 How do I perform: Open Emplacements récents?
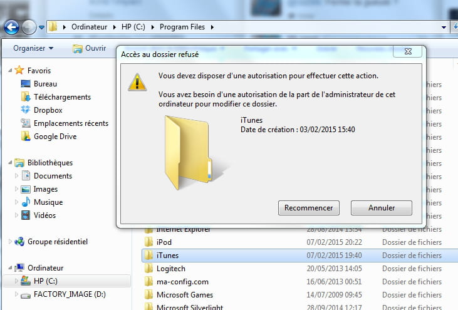coord(71,123)
